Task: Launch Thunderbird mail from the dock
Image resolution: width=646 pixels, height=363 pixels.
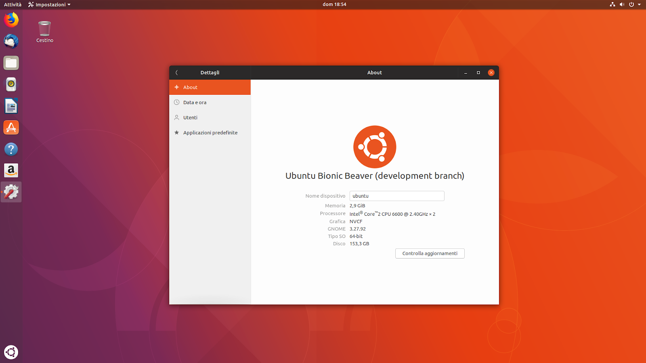Action: tap(11, 41)
